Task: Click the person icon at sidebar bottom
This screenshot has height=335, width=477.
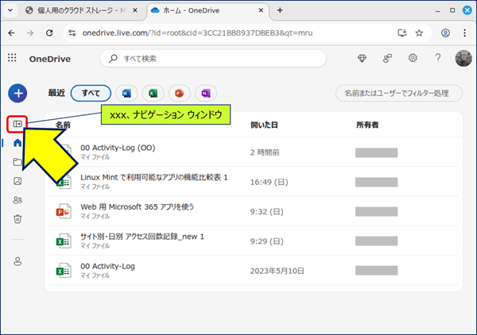Action: tap(17, 261)
